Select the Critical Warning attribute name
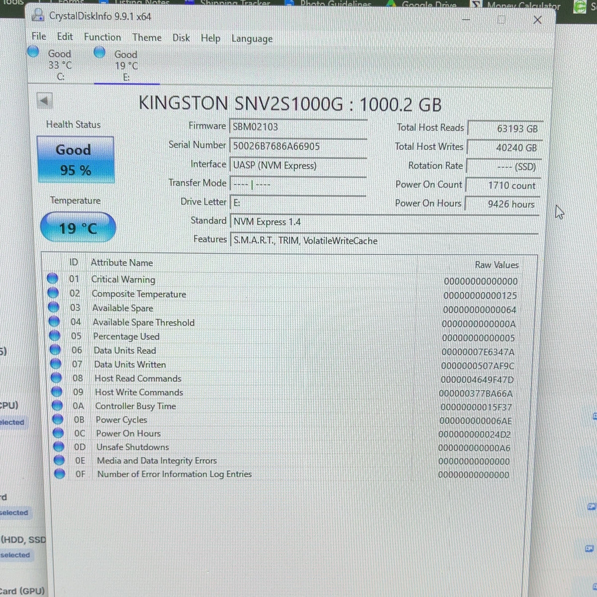This screenshot has width=597, height=597. (x=123, y=280)
